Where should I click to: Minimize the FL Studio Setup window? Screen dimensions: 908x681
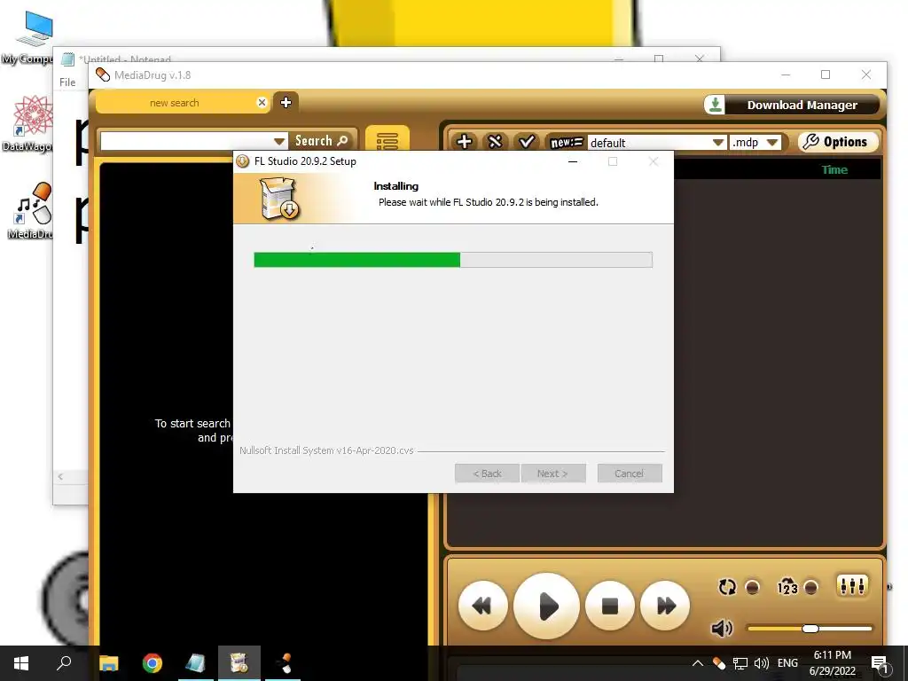[x=573, y=161]
